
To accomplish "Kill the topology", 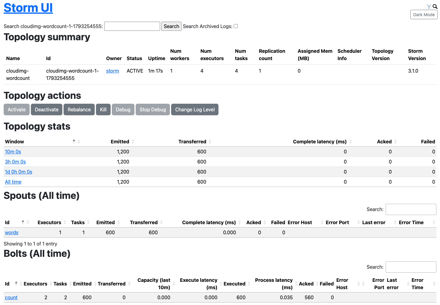I will 103,109.
